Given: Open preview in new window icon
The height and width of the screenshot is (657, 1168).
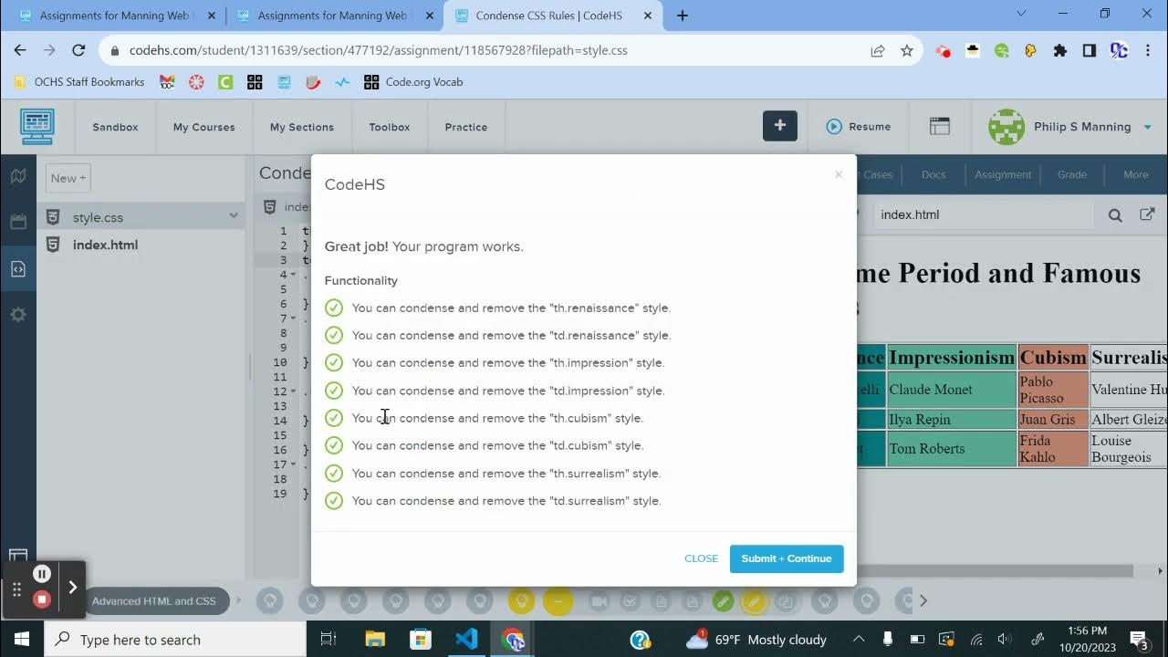Looking at the screenshot, I should pyautogui.click(x=1147, y=214).
